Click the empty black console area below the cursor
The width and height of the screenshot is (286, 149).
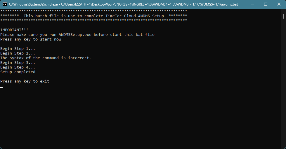coord(141,118)
